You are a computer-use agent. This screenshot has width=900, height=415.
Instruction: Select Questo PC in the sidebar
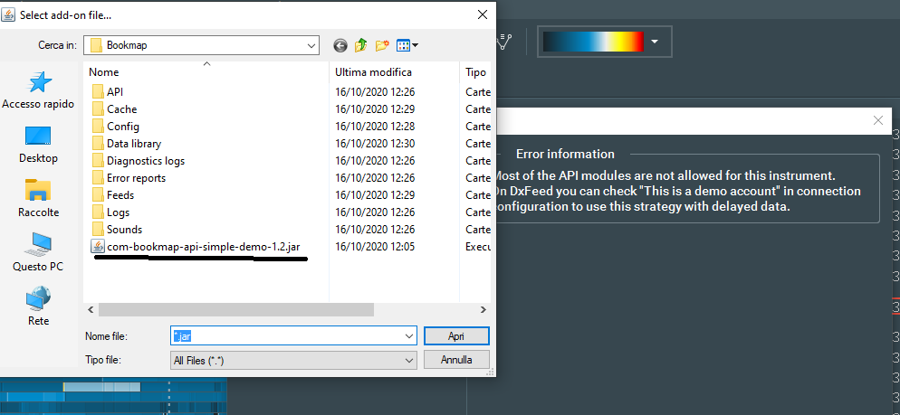click(38, 253)
